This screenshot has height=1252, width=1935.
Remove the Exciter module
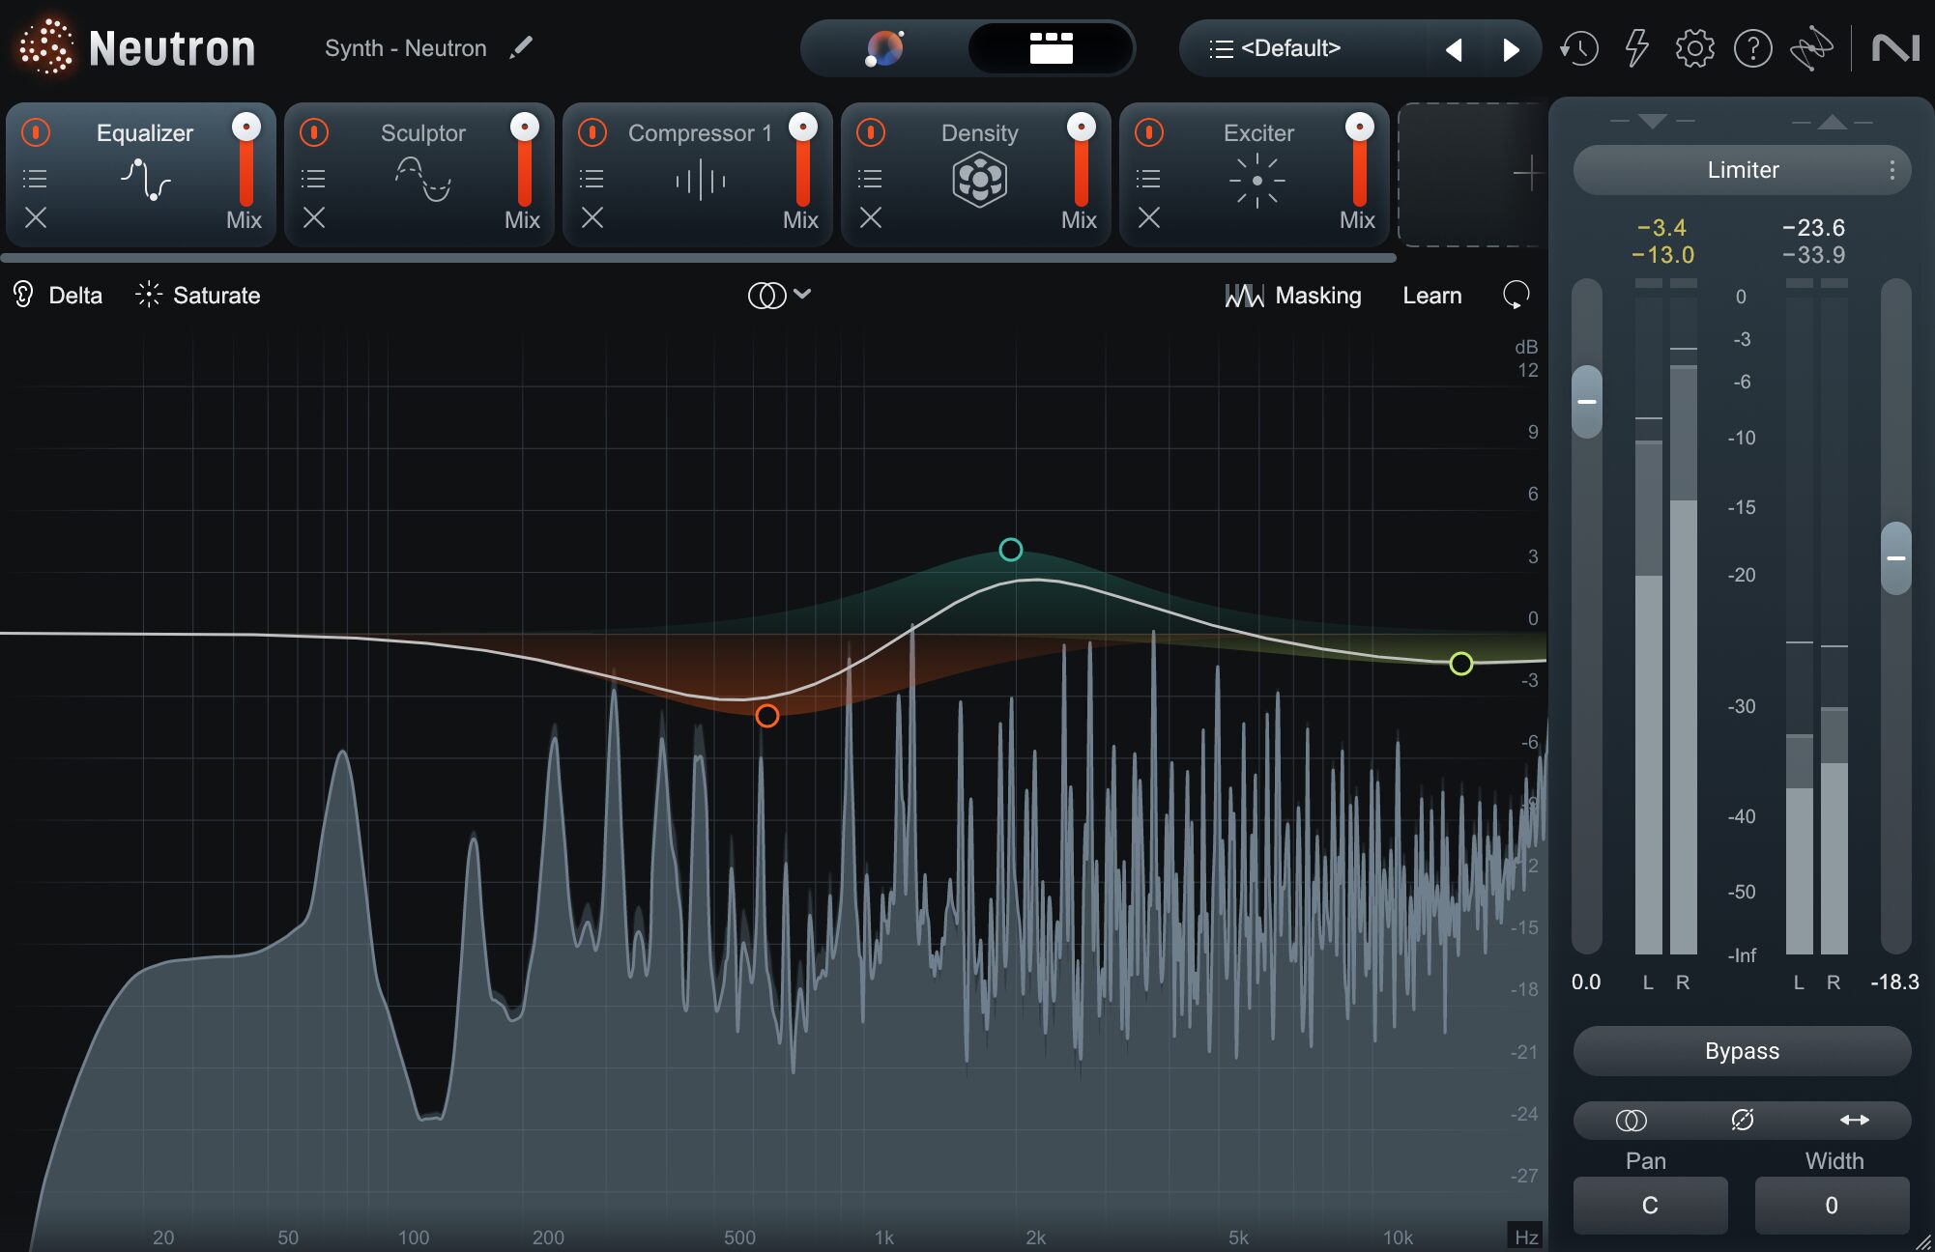(x=1149, y=217)
